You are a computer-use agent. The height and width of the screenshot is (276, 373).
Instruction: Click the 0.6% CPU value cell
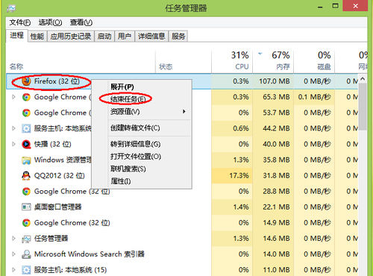pos(232,128)
